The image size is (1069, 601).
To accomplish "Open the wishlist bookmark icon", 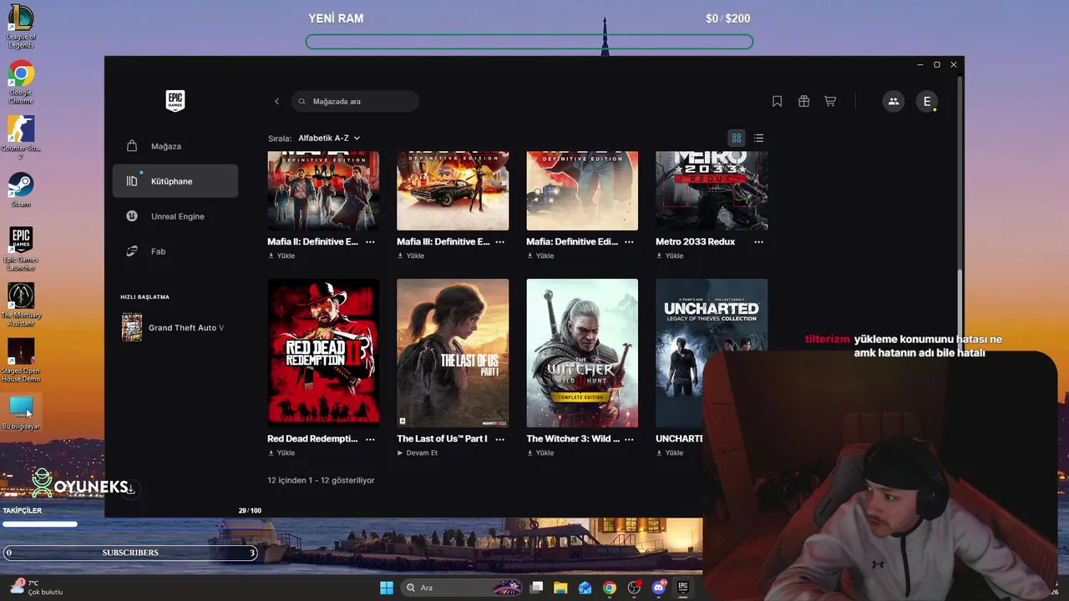I will [x=777, y=101].
